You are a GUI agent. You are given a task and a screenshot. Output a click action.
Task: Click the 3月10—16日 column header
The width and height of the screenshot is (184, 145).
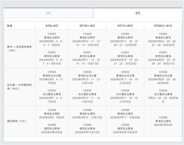pyautogui.click(x=87, y=26)
